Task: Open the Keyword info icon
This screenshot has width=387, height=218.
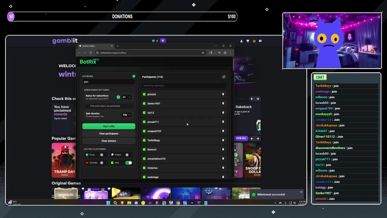Action: click(134, 76)
